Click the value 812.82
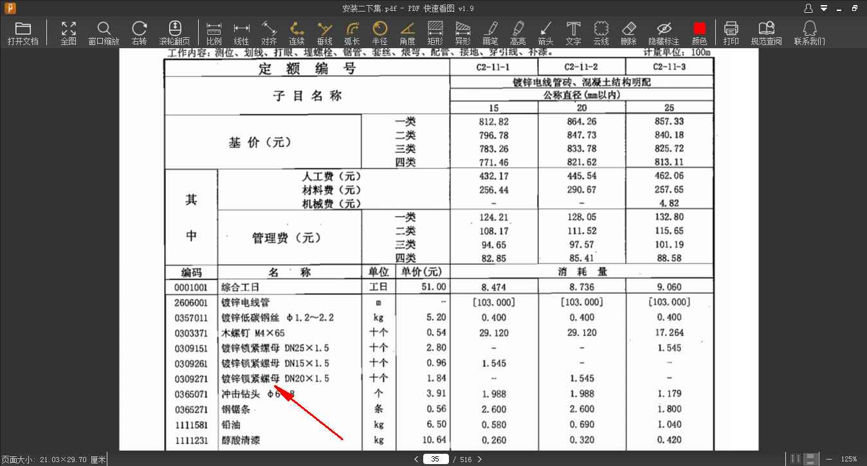Viewport: 867px width, 466px height. tap(493, 121)
